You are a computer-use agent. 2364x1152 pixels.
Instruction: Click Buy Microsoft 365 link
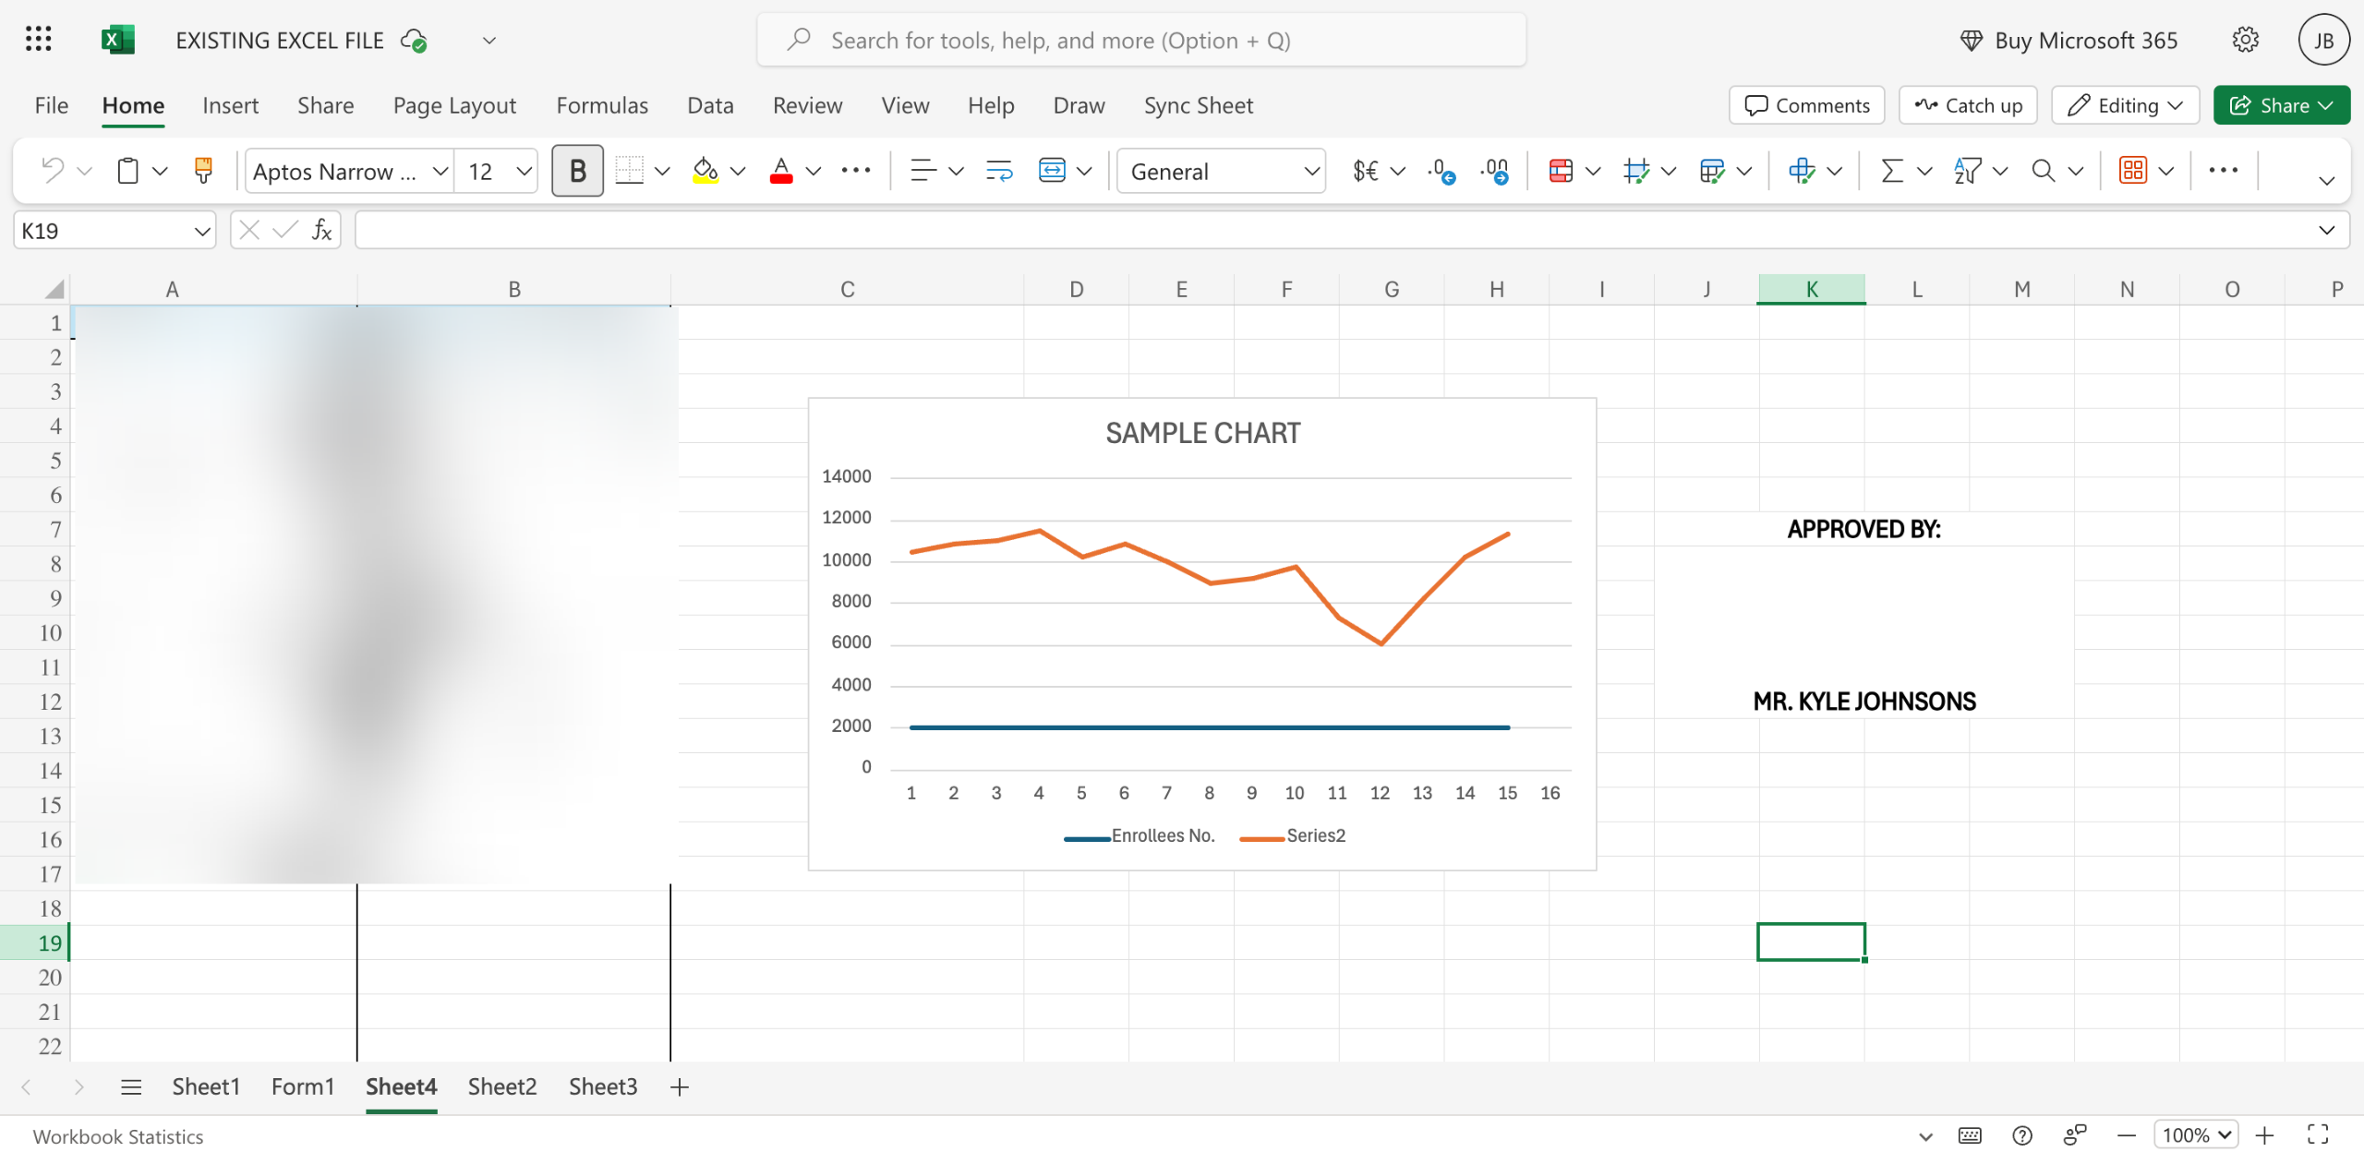[x=2068, y=40]
